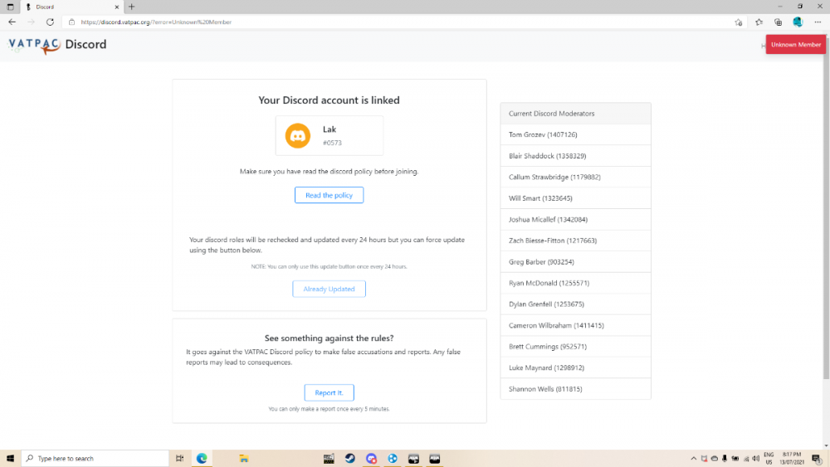Viewport: 830px width, 467px height.
Task: Click the Read the policy button
Action: 329,195
